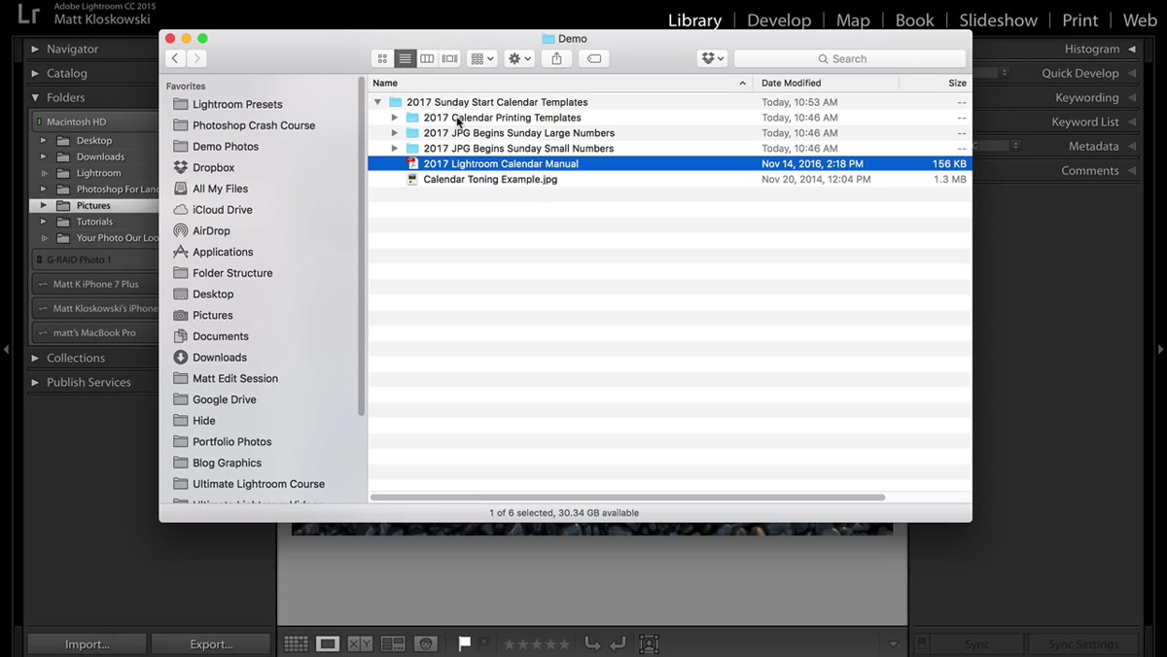Switch to Lightroom Library module
1167x657 pixels.
tap(694, 20)
